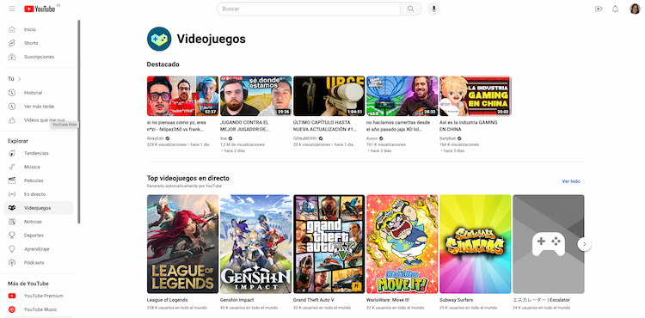Open 'Así es la industria GAMING' title
This screenshot has width=645, height=318.
coord(469,125)
